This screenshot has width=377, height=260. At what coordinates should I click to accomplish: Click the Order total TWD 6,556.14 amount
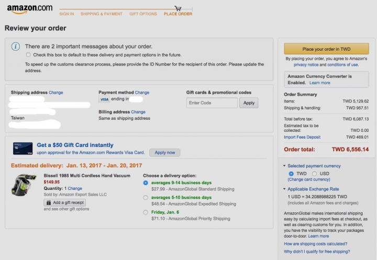pos(350,150)
